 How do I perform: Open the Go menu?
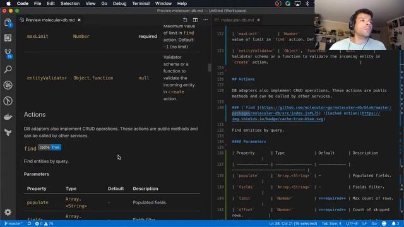coord(104,4)
